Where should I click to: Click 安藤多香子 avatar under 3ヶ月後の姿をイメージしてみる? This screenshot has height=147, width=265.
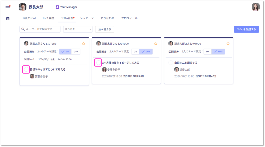coord(104,69)
